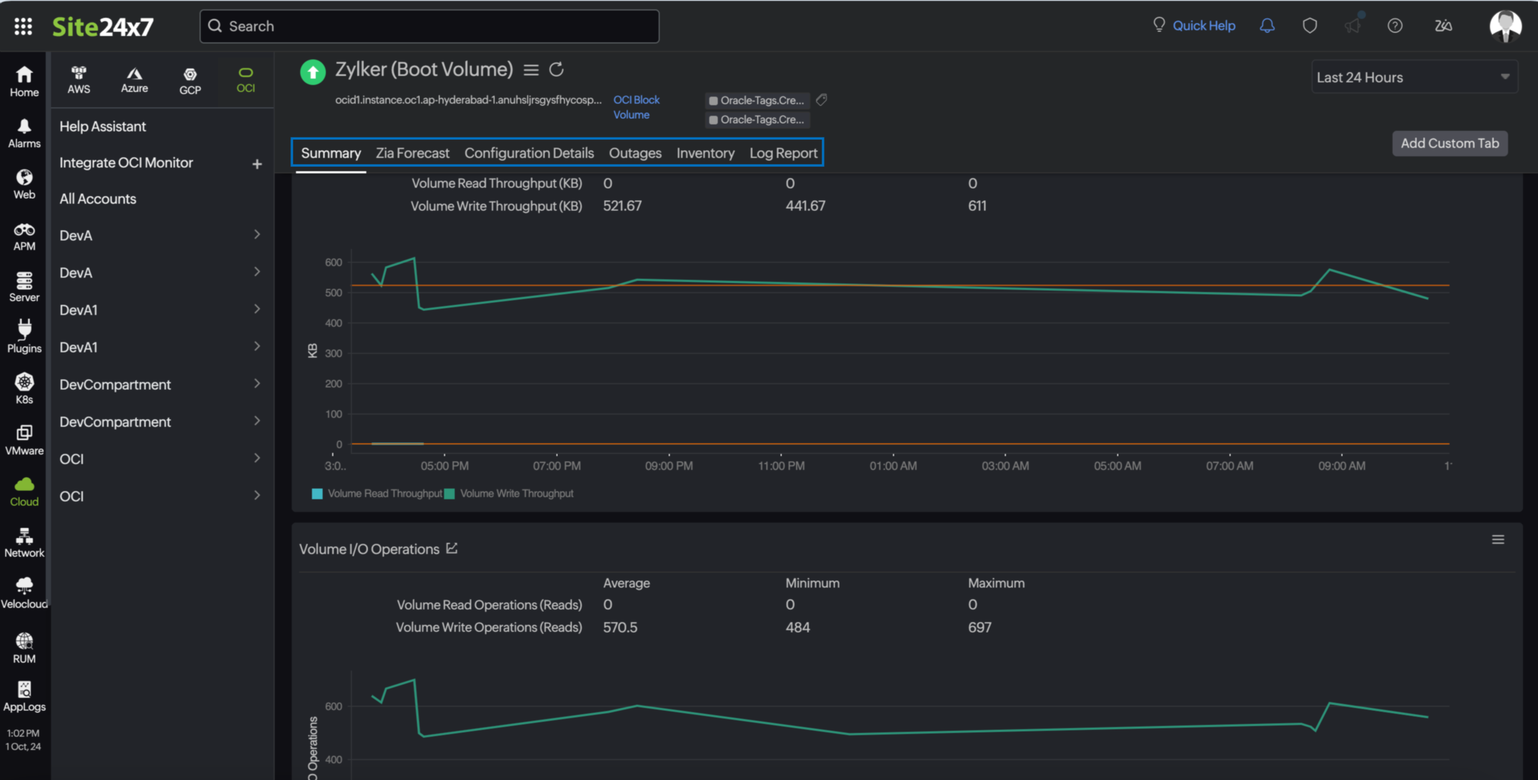This screenshot has width=1538, height=780.
Task: Click the apps grid launcher icon
Action: pos(23,26)
